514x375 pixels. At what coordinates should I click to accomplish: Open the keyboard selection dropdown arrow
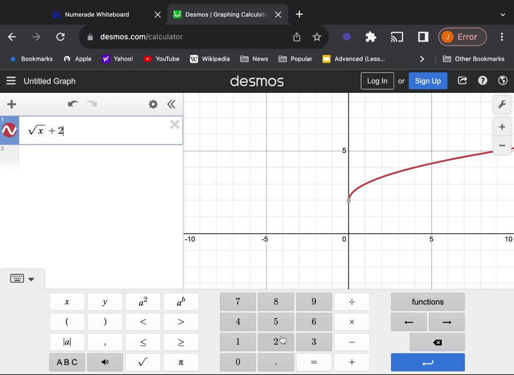pyautogui.click(x=31, y=278)
